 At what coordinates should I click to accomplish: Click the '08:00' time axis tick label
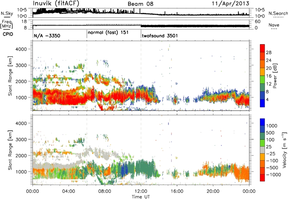coord(104,191)
